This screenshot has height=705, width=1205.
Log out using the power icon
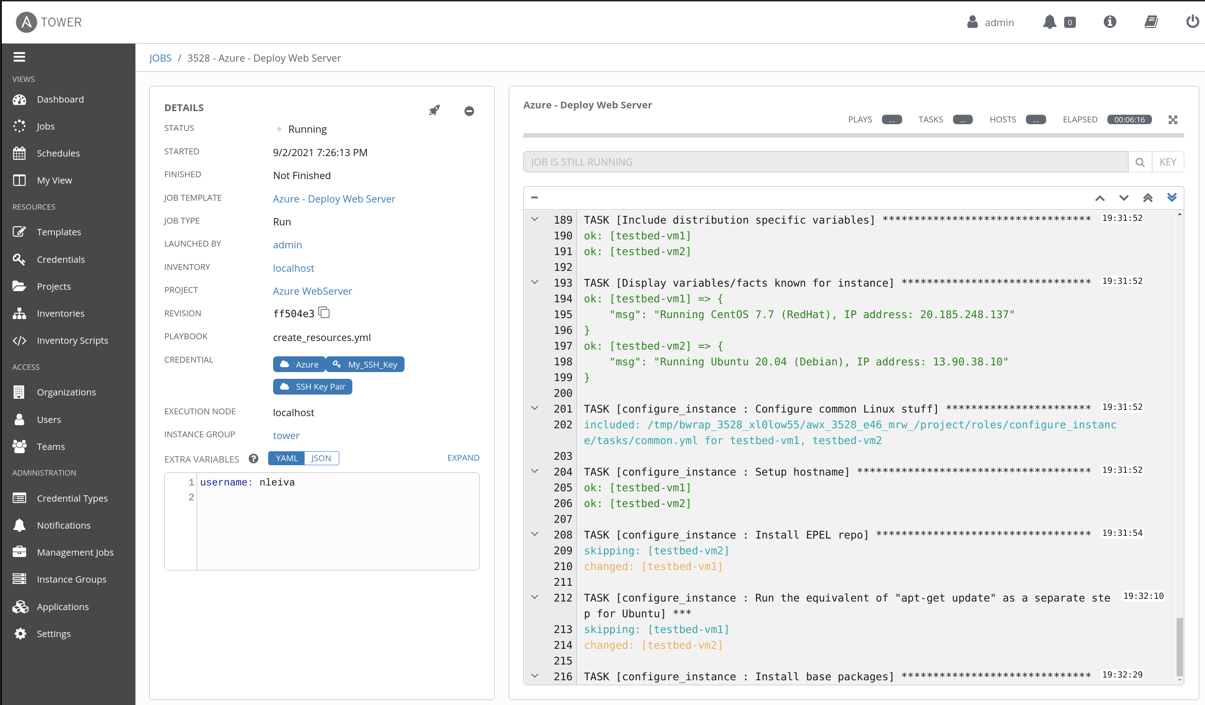point(1192,22)
